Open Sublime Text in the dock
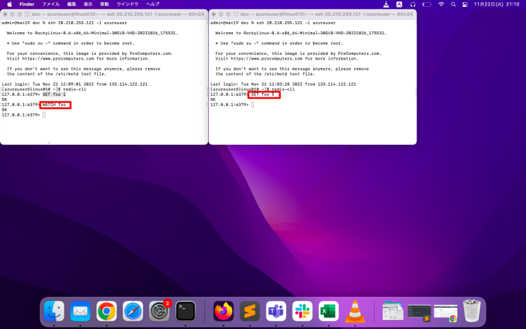Image resolution: width=526 pixels, height=329 pixels. point(250,312)
